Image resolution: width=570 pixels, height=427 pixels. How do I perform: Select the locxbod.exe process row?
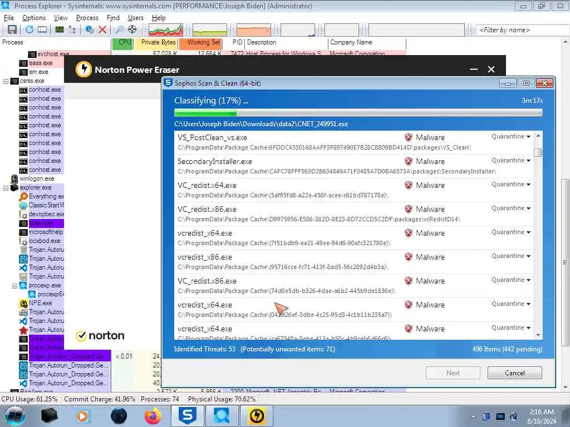click(45, 241)
